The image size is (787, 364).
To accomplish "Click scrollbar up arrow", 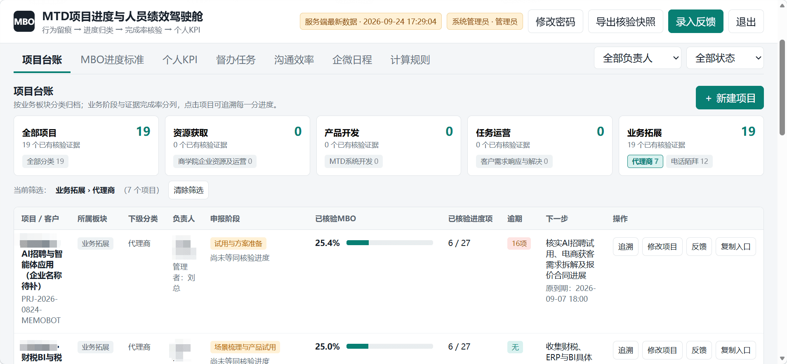I will pyautogui.click(x=782, y=5).
